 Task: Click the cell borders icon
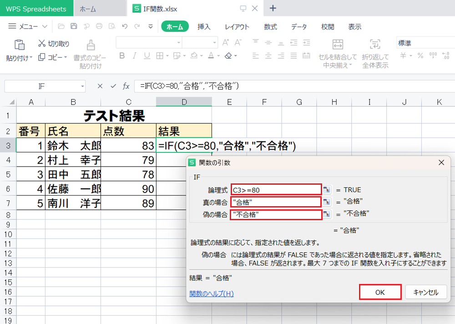click(x=160, y=56)
